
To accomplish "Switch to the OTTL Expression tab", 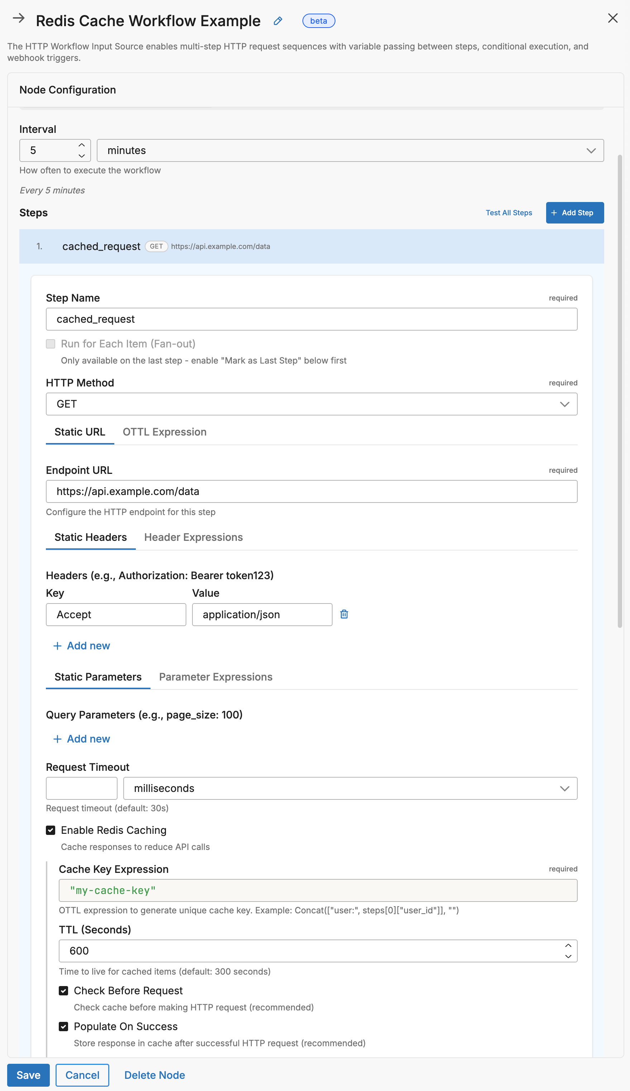I will 164,432.
